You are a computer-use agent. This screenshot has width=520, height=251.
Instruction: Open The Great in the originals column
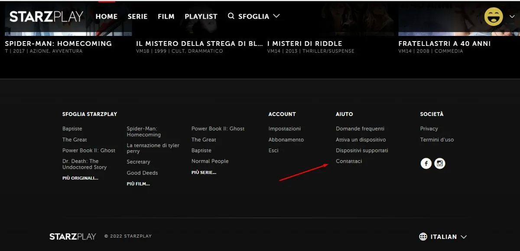pyautogui.click(x=75, y=140)
